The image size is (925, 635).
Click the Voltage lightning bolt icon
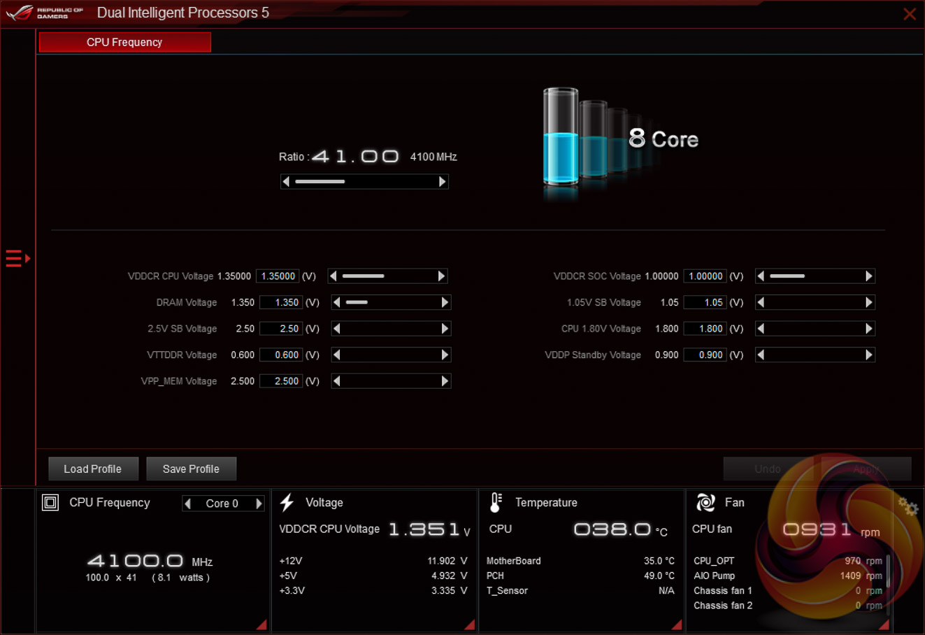287,502
